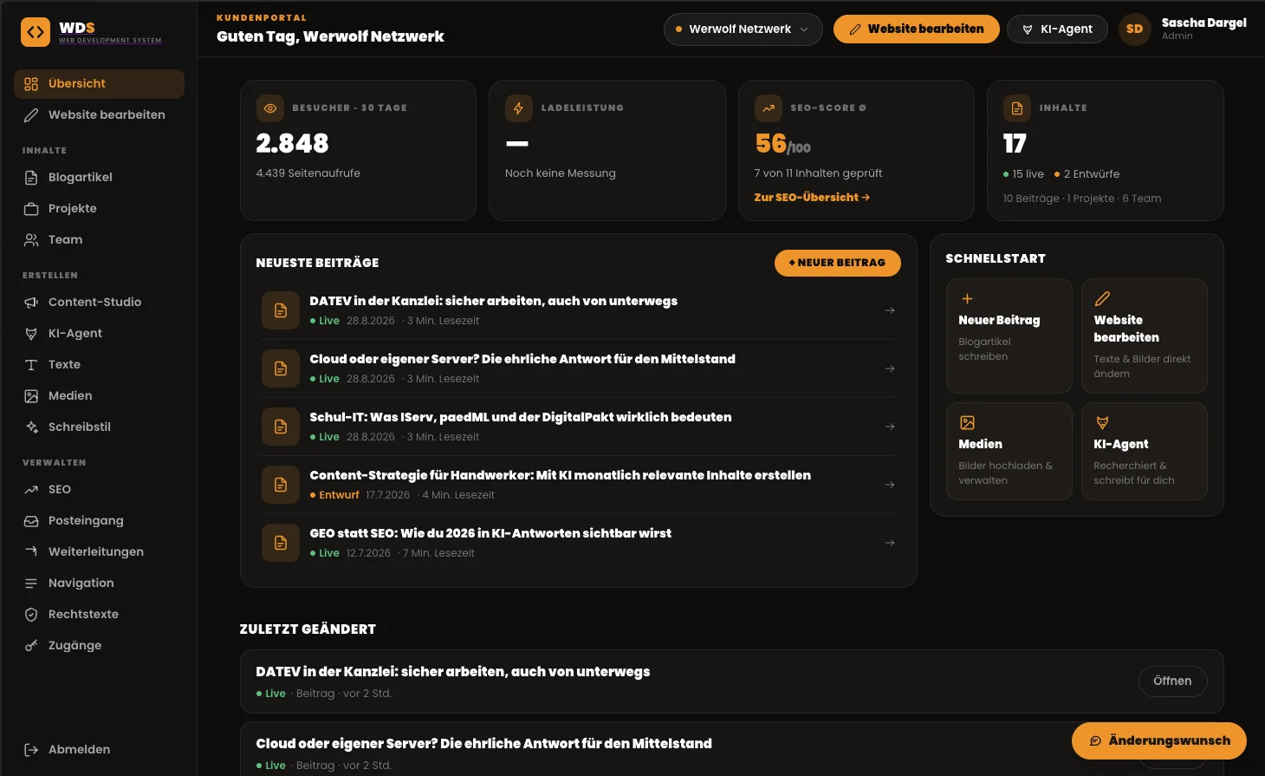Go to Weiterleitungen in the sidebar
Image resolution: width=1265 pixels, height=776 pixels.
99,552
